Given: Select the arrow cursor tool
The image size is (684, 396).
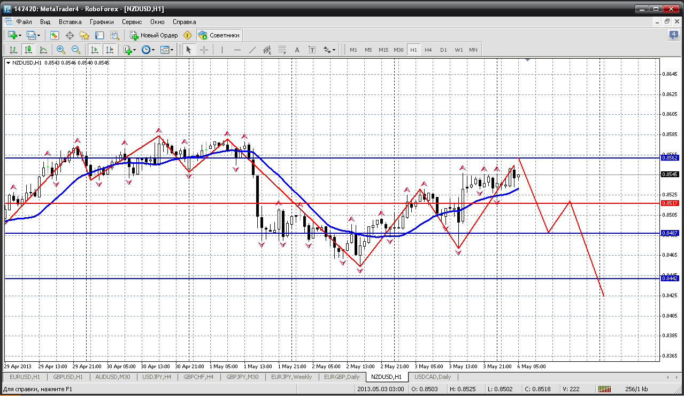Looking at the screenshot, I should coord(188,50).
